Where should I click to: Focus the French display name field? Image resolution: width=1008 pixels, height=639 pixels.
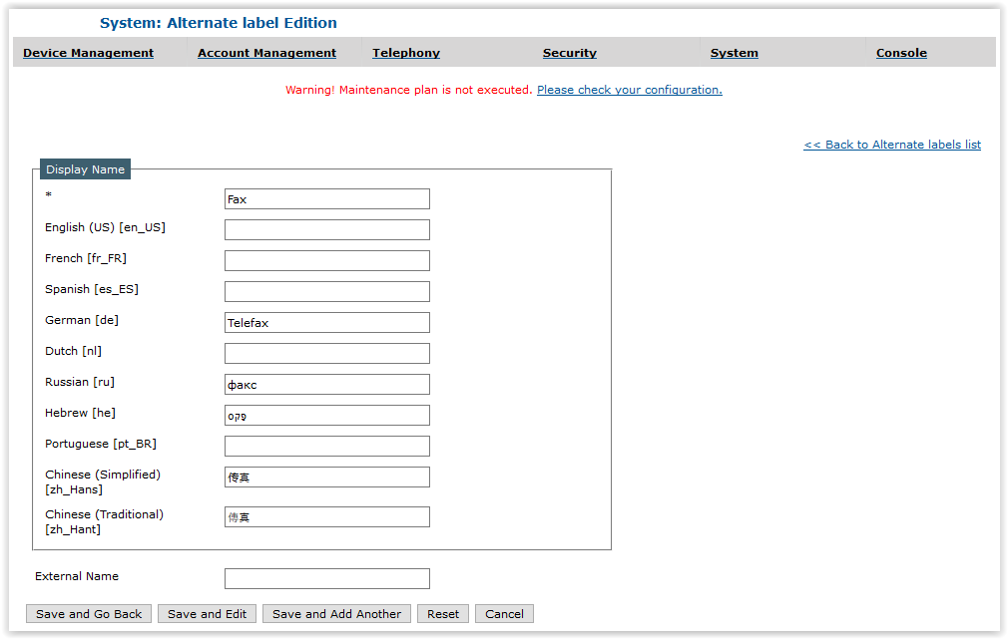327,261
